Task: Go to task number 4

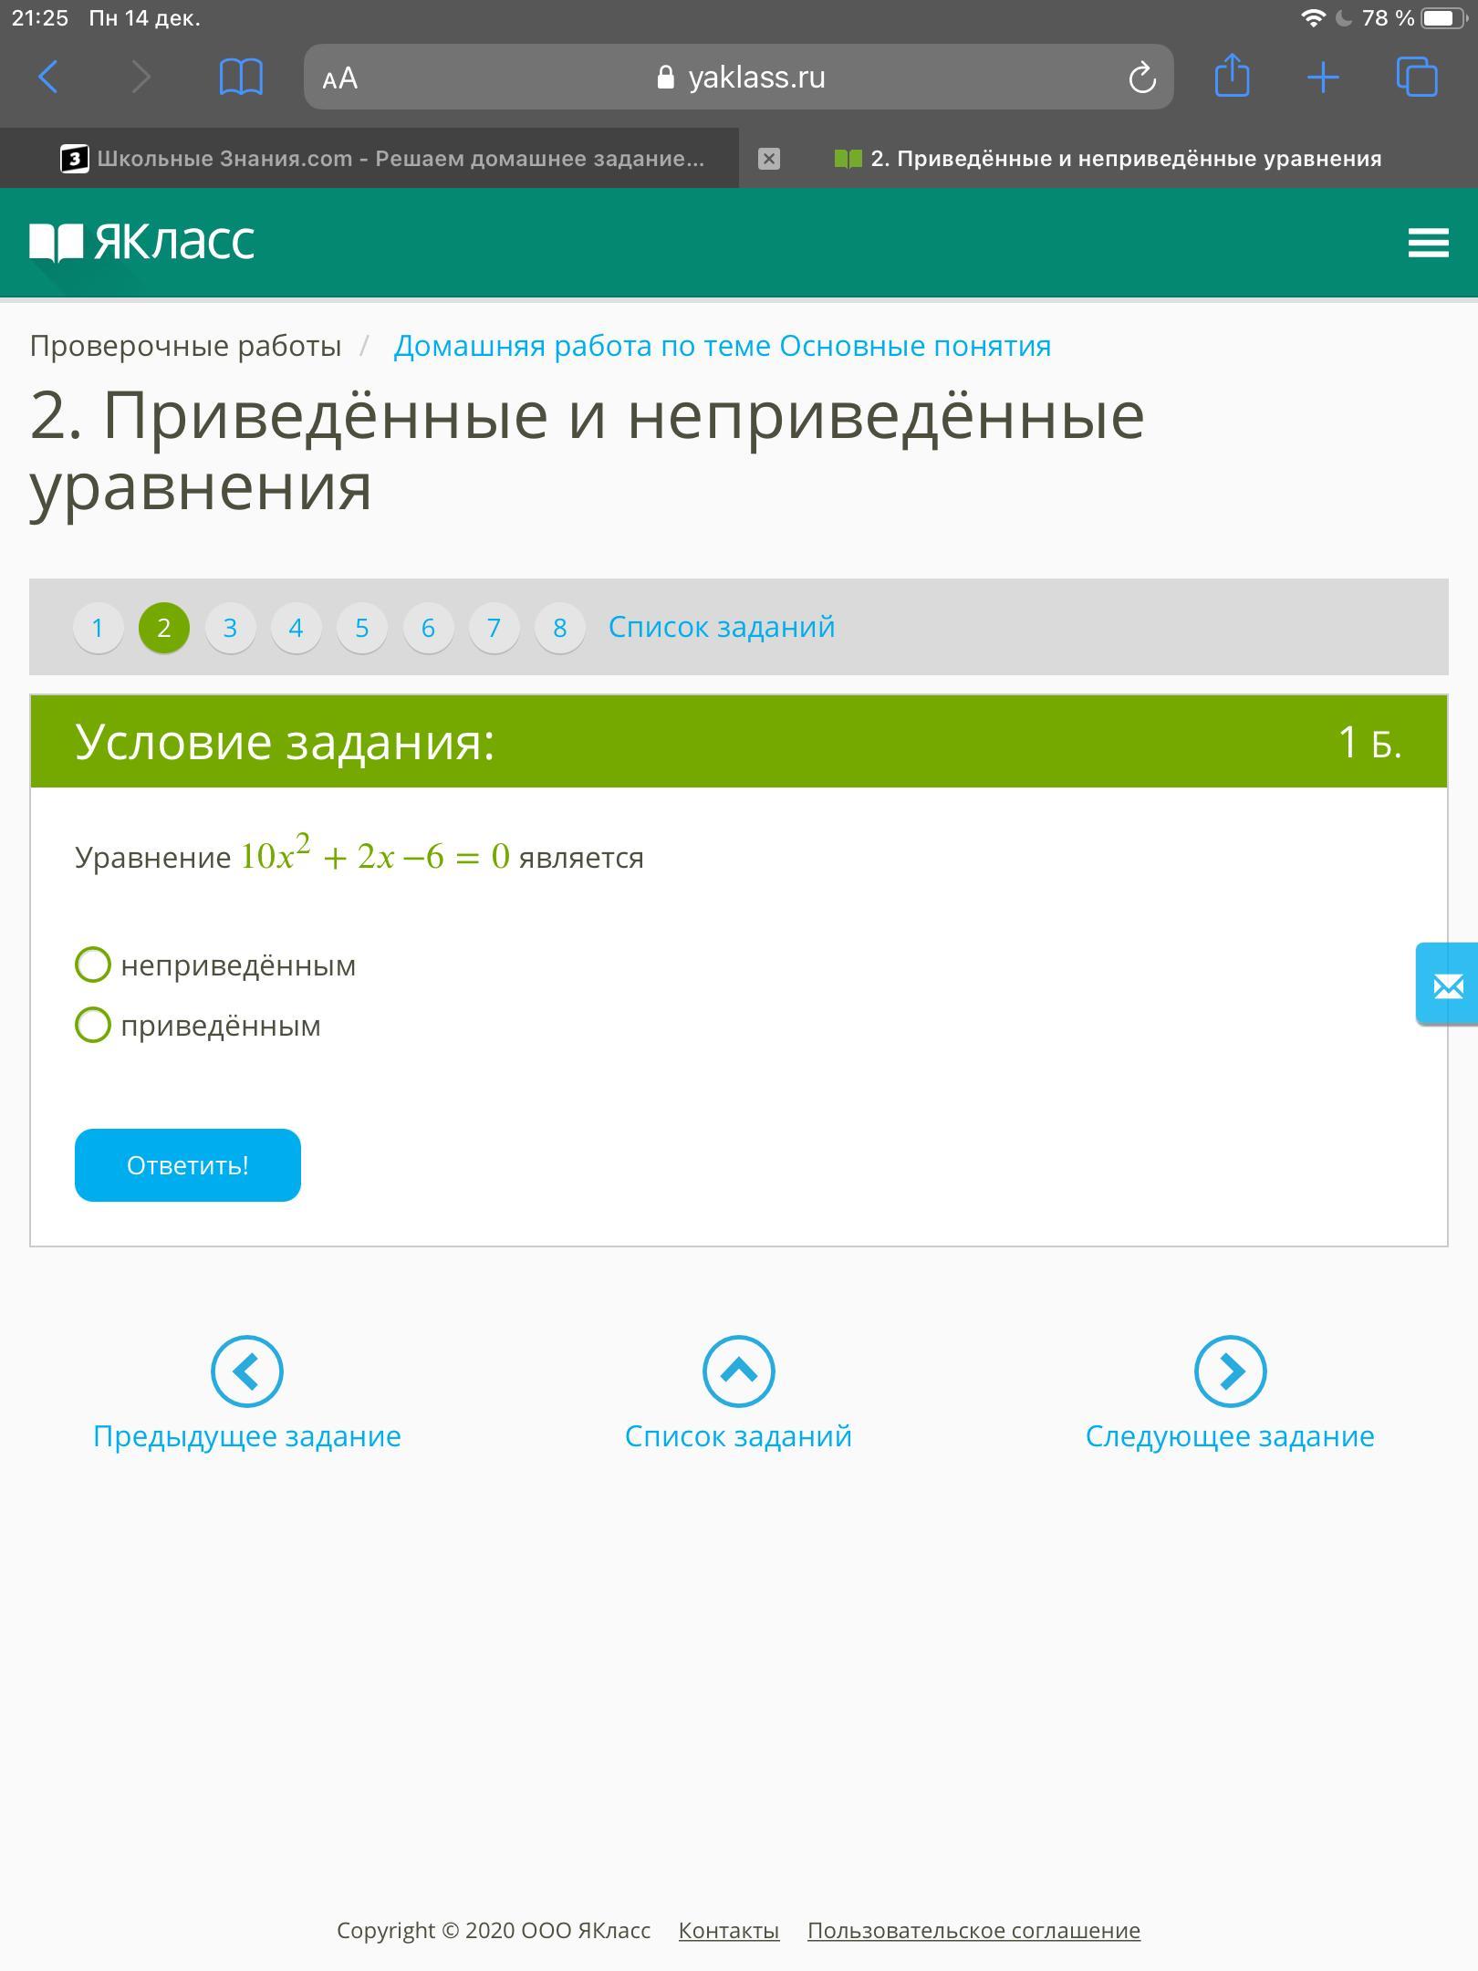Action: (296, 628)
